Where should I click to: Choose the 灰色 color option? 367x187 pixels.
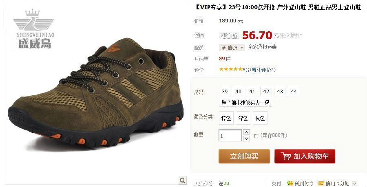point(260,118)
